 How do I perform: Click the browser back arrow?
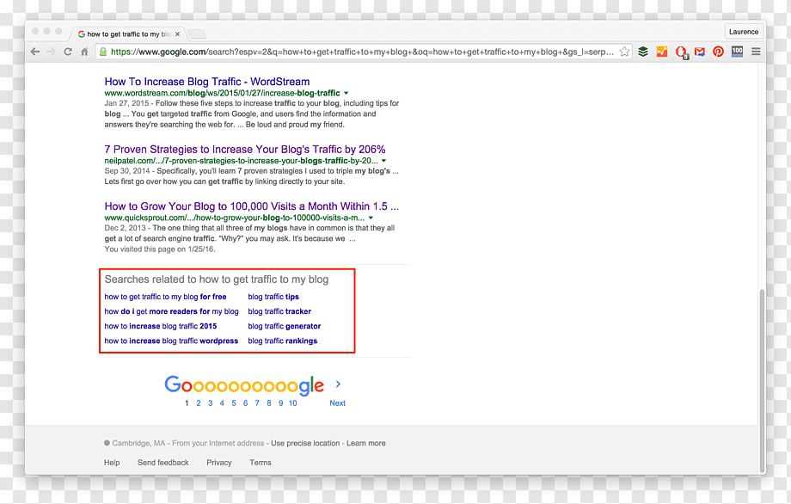tap(35, 52)
